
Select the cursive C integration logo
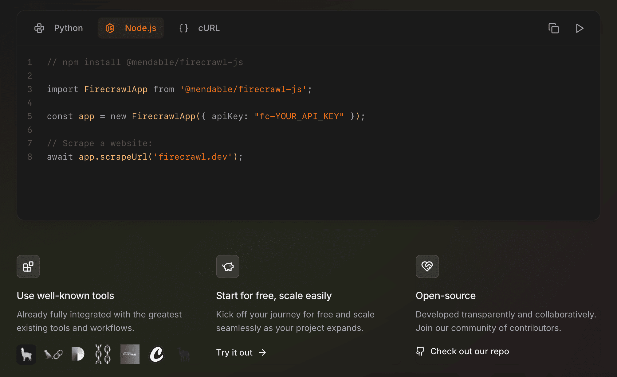[157, 354]
